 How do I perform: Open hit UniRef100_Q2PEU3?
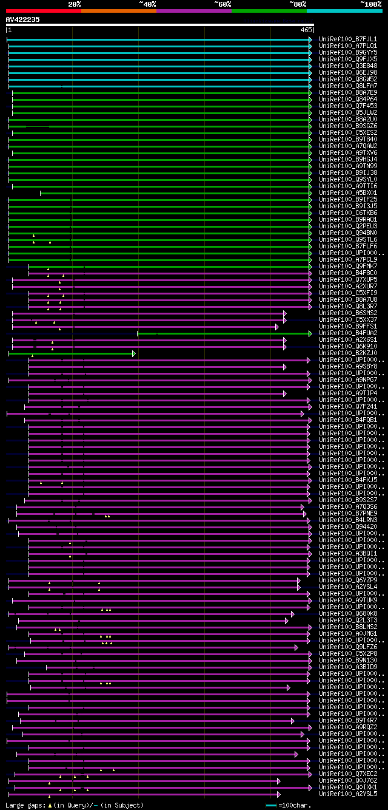348,226
